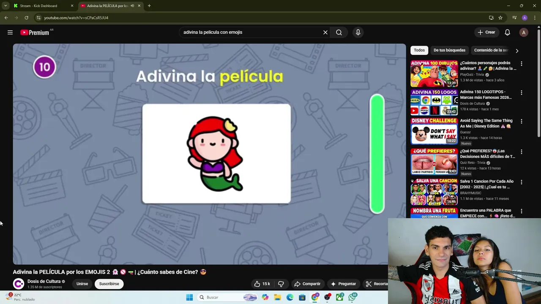Open 'Salva 1 Cancion Por Cada Año' title
This screenshot has width=541, height=304.
tap(486, 184)
